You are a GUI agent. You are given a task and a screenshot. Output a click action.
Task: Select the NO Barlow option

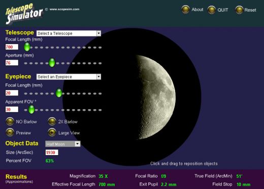tap(10, 121)
